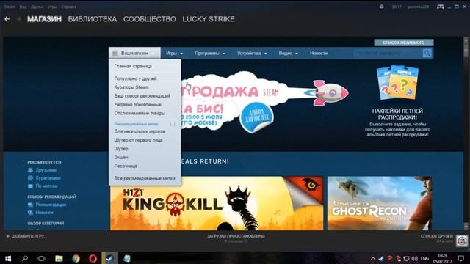
Task: Select Главная страница in dropdown menu
Action: (x=133, y=66)
